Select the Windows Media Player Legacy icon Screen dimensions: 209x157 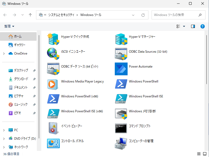coord(53,84)
